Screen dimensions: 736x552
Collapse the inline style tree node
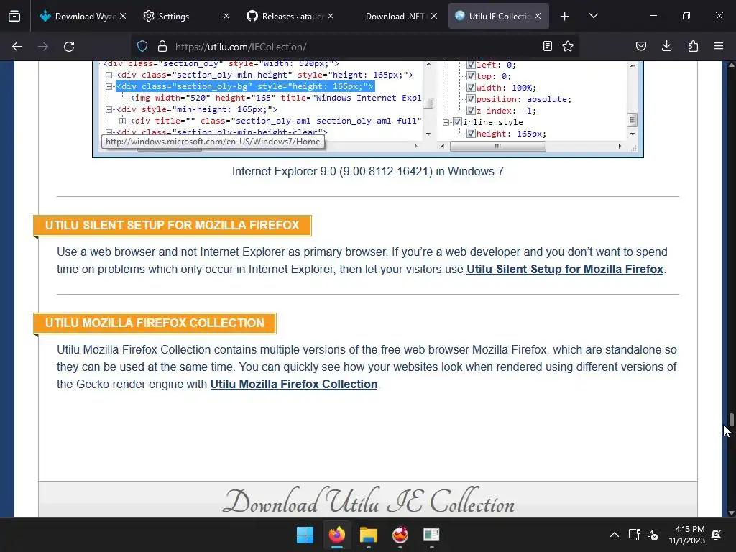[x=446, y=122]
